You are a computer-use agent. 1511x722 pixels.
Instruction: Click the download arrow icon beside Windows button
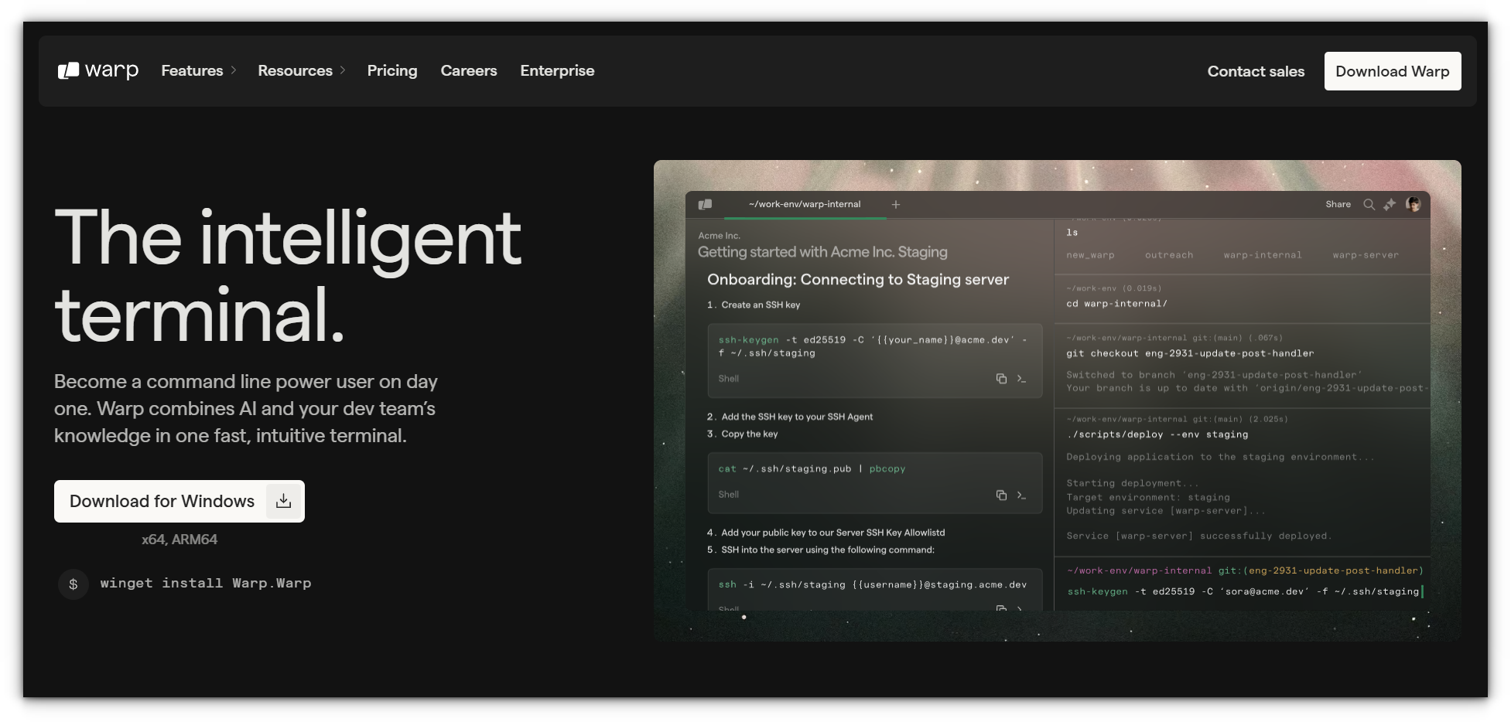284,501
